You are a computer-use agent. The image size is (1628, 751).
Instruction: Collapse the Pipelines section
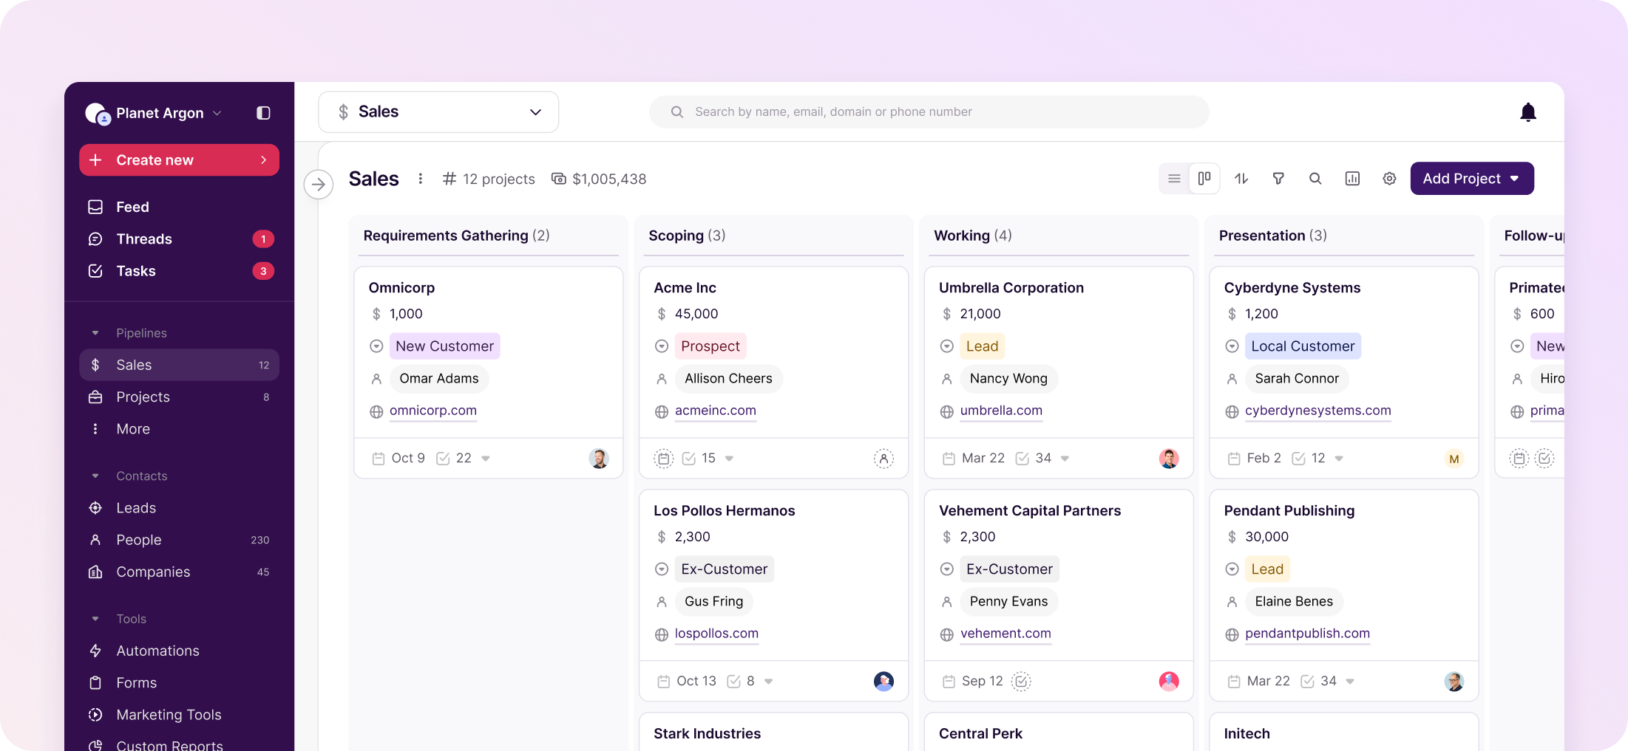click(x=95, y=333)
